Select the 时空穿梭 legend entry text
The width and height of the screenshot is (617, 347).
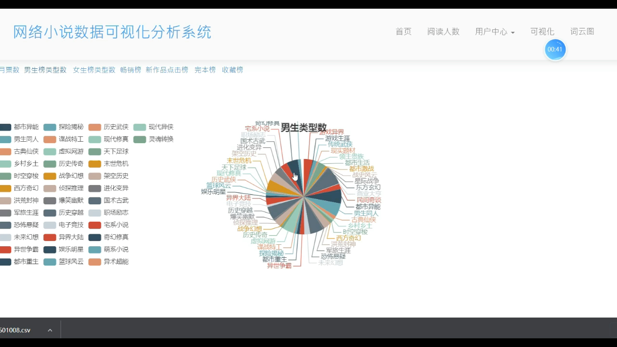(x=26, y=176)
